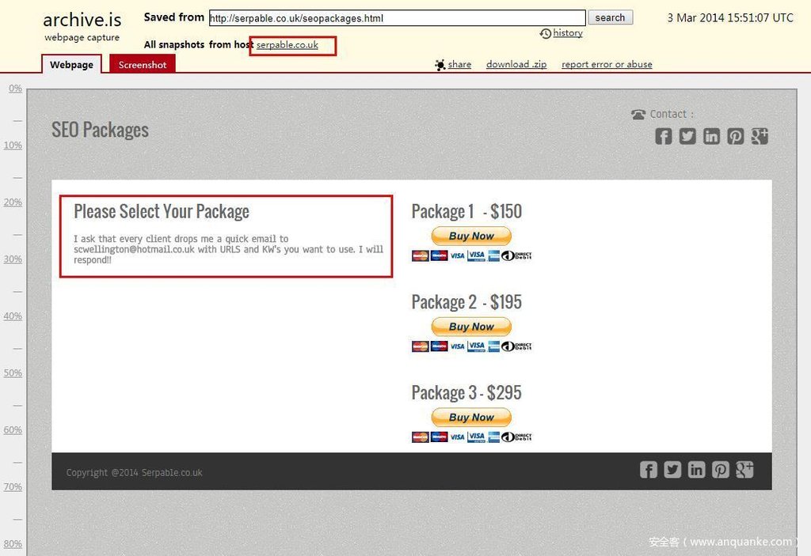Open the Pinterest icon in dark footer
Viewport: 811px width, 556px height.
point(720,470)
